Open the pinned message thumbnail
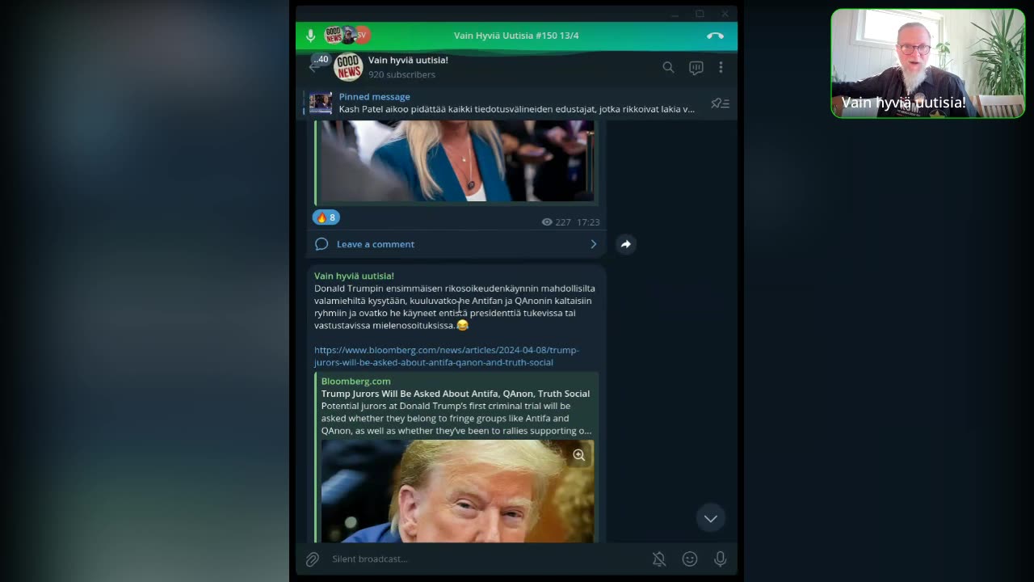This screenshot has height=582, width=1034. [320, 103]
